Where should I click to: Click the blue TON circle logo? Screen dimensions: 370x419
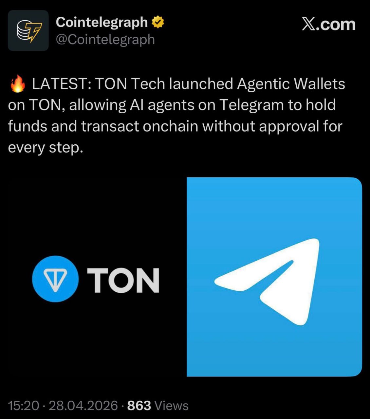[55, 279]
